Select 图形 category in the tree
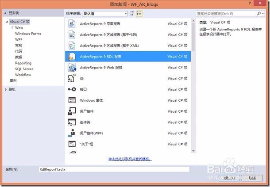270x187 pixels. click(13, 80)
